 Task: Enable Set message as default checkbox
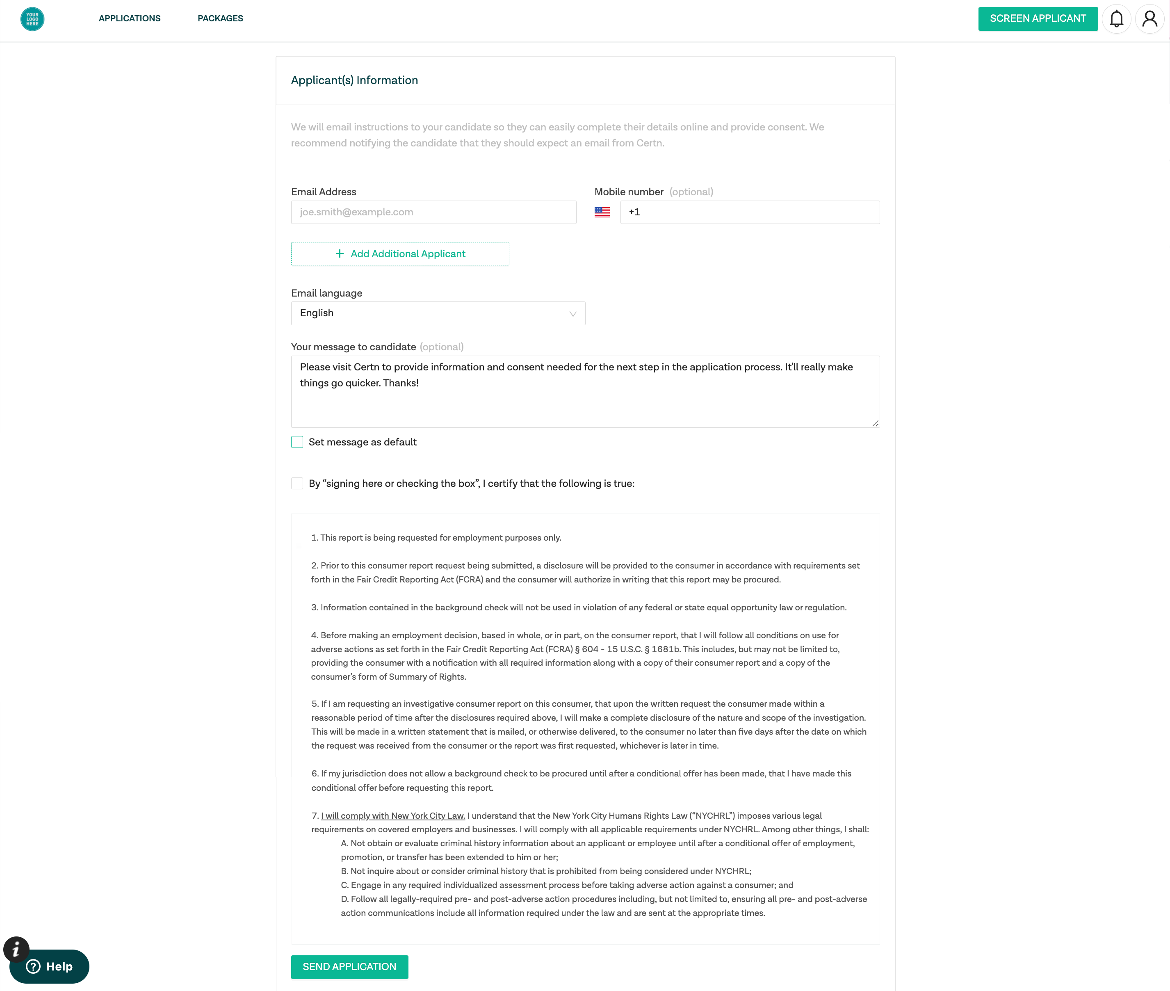tap(297, 442)
